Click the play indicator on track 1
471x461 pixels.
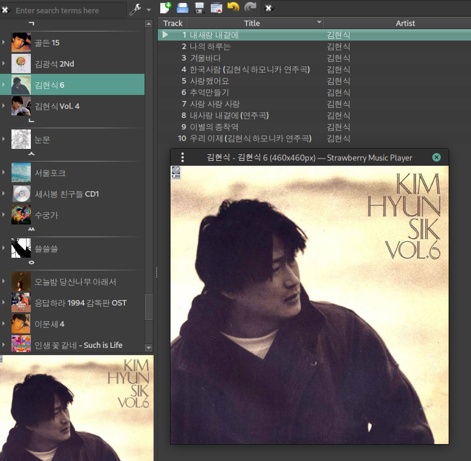[165, 34]
